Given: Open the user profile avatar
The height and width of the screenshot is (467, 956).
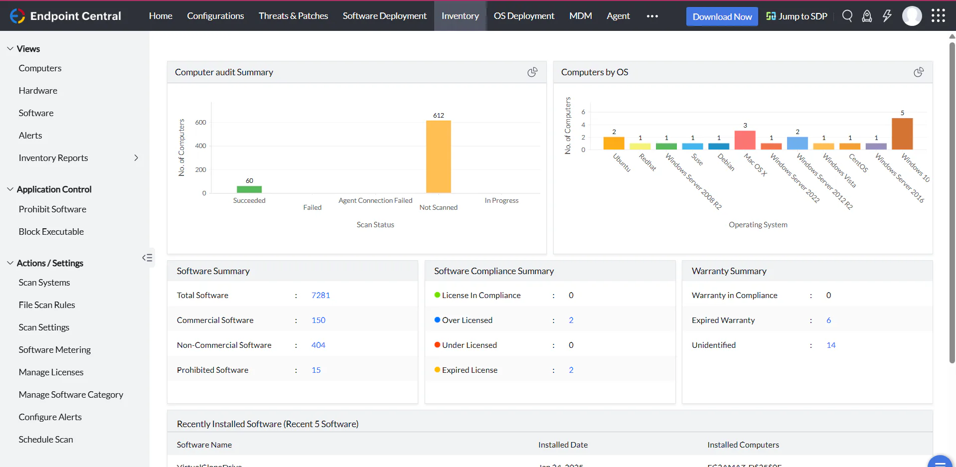Looking at the screenshot, I should click(x=912, y=16).
